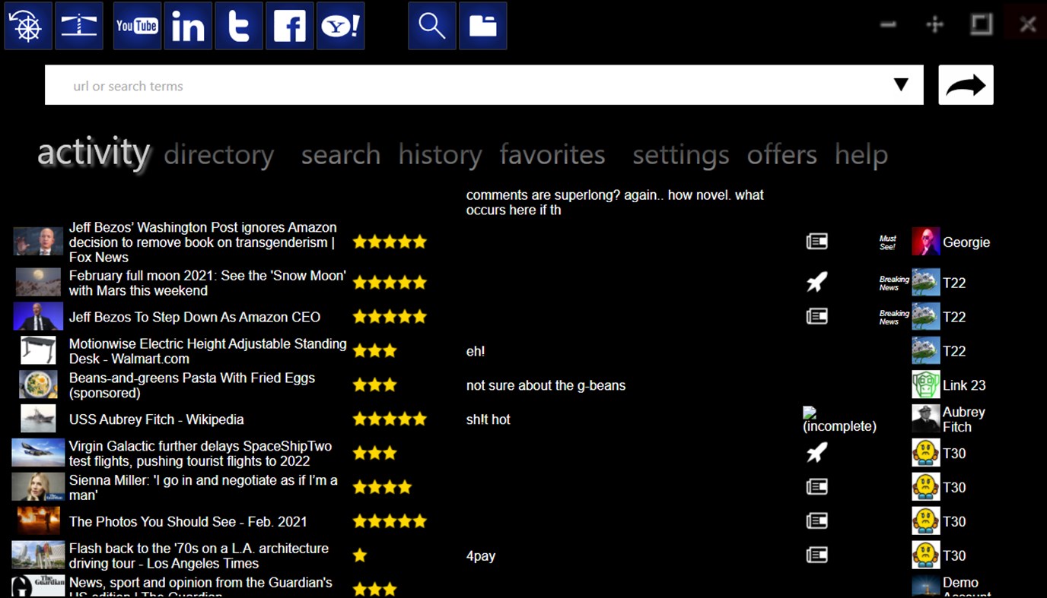Select the ship's wheel helm icon
This screenshot has height=598, width=1047.
tap(27, 25)
